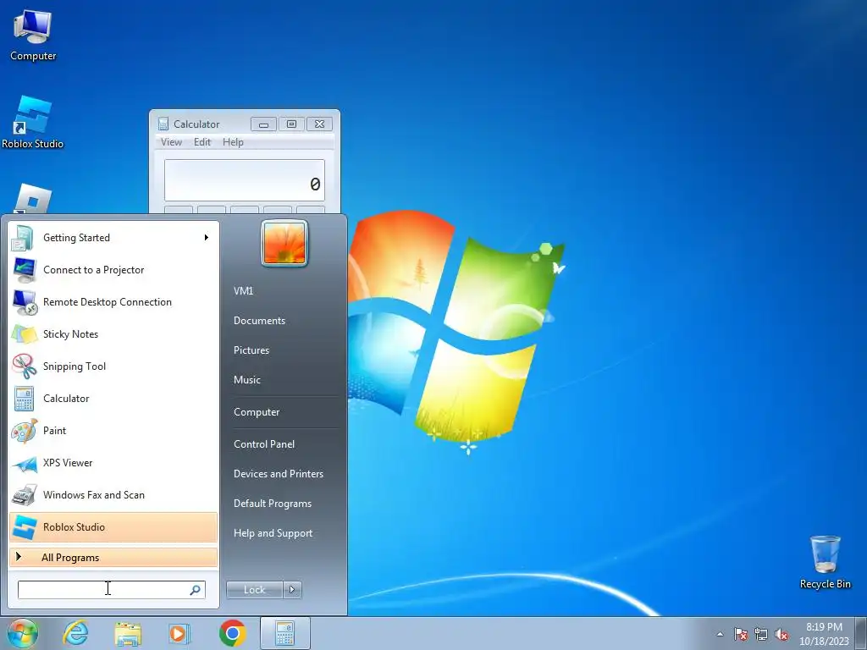Select Roblox Studio desktop shortcut
867x650 pixels.
pos(33,122)
